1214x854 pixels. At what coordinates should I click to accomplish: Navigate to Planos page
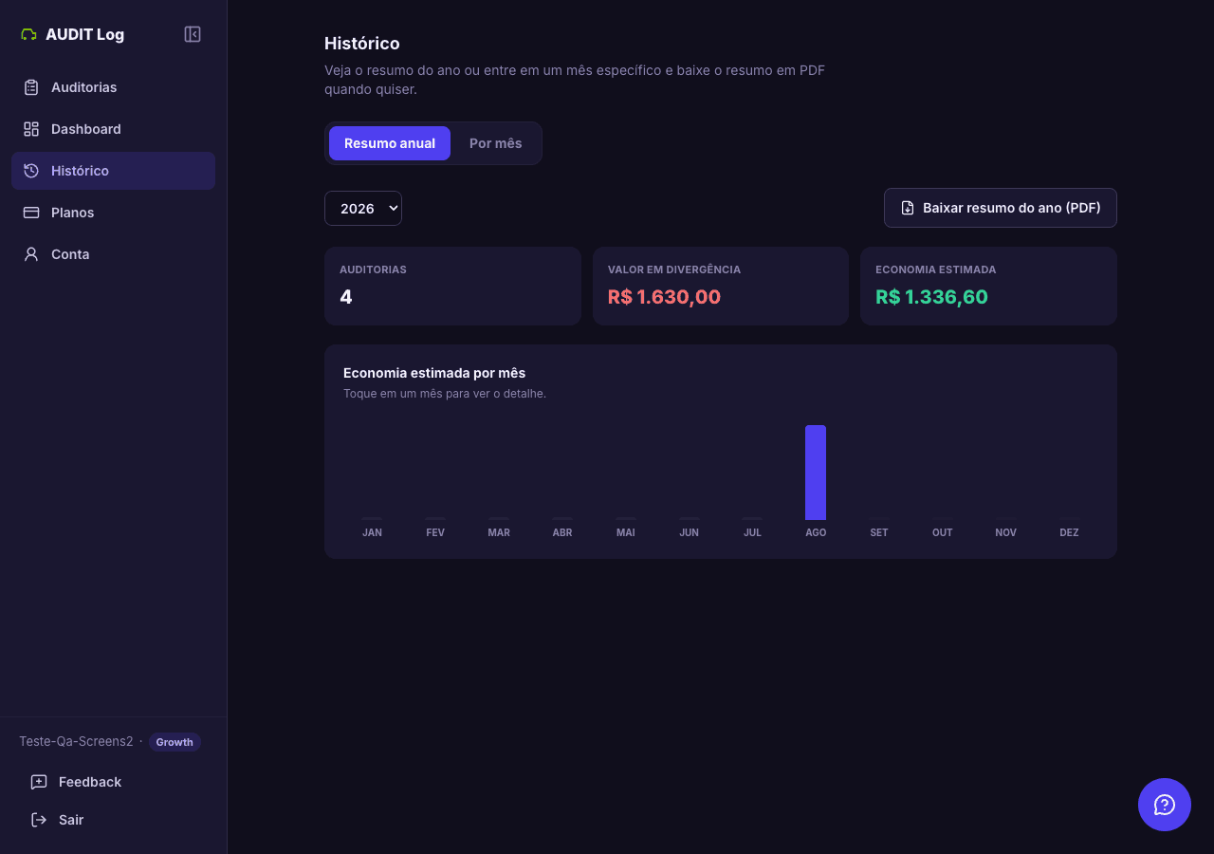114,213
